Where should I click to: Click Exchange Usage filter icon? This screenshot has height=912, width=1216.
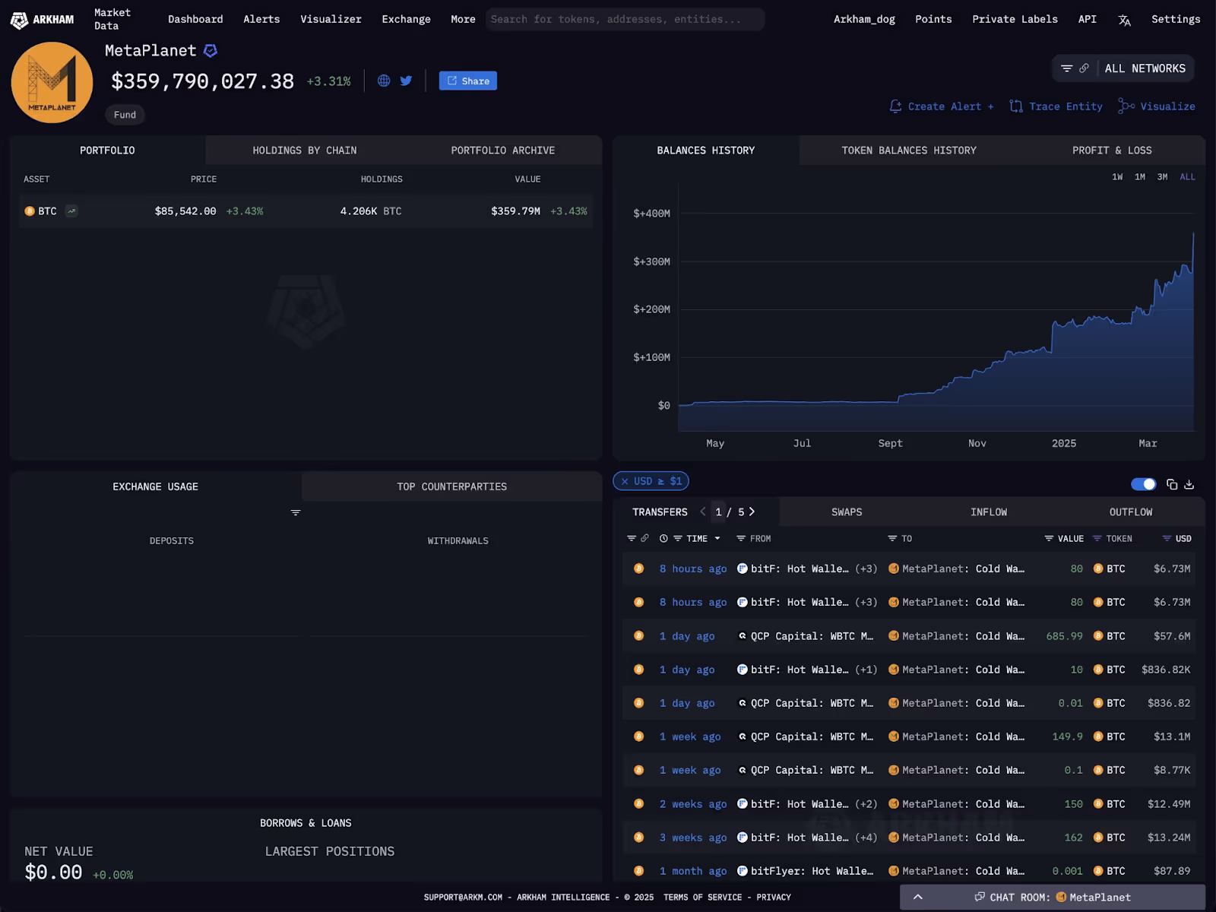point(296,513)
